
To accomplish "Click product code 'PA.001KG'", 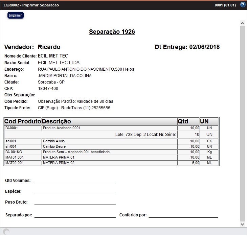I will pos(14,152).
